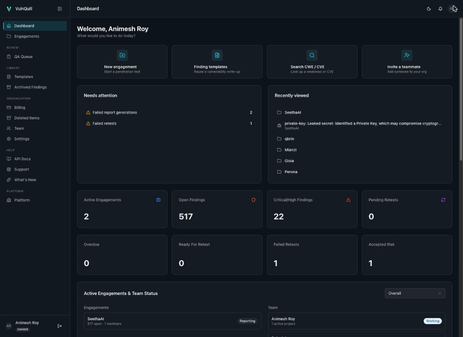
Task: Open the Open Findings stat card
Action: [217, 209]
